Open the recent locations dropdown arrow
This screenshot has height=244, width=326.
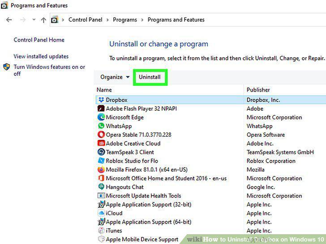34,20
